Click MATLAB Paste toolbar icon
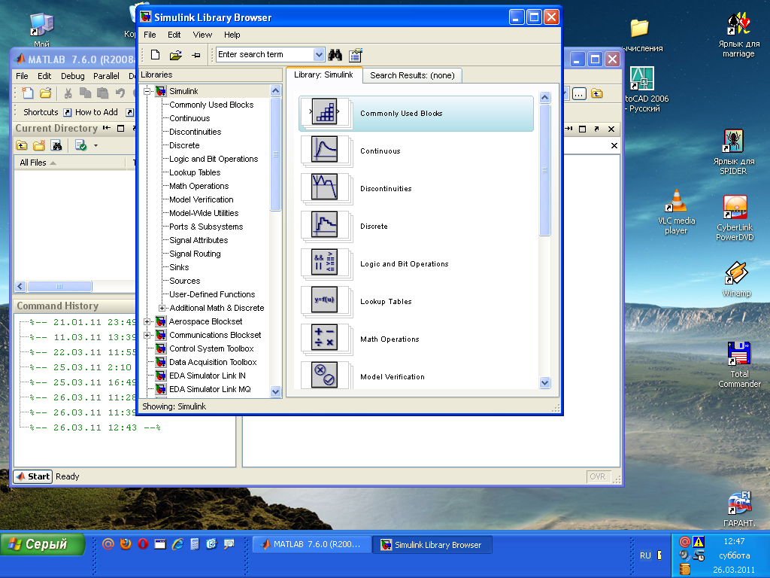The width and height of the screenshot is (770, 578). 102,93
